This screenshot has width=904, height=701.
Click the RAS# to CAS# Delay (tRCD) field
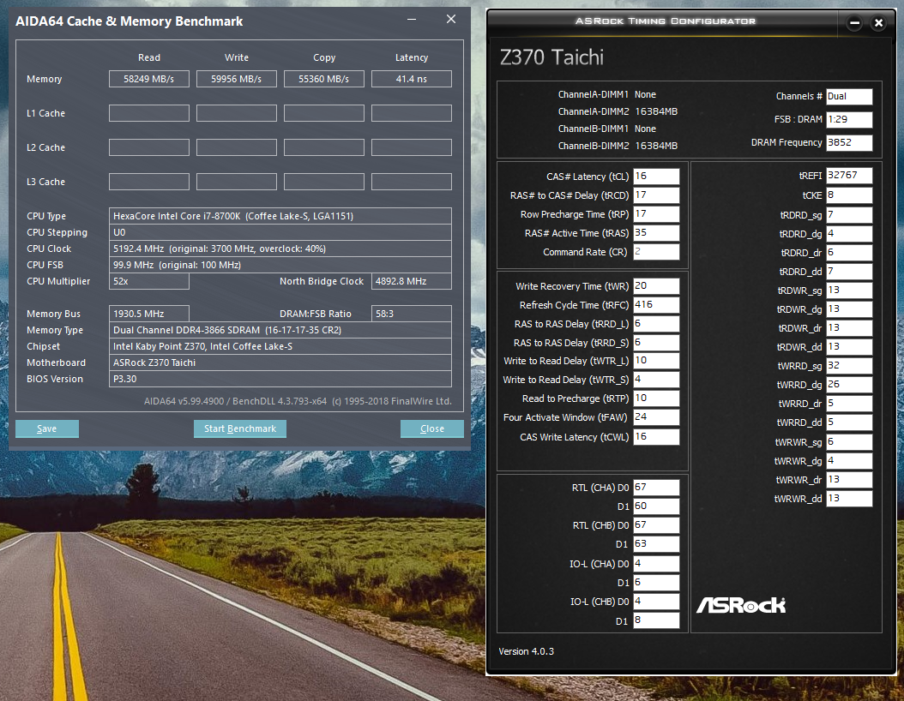click(x=656, y=195)
